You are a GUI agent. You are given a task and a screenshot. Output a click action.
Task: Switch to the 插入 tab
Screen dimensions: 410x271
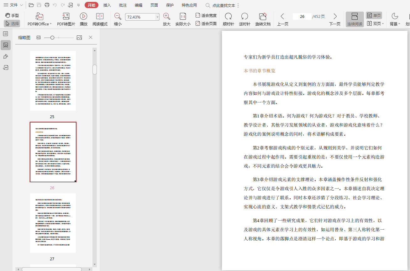(107, 5)
